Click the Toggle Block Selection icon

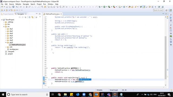click(x=152, y=7)
